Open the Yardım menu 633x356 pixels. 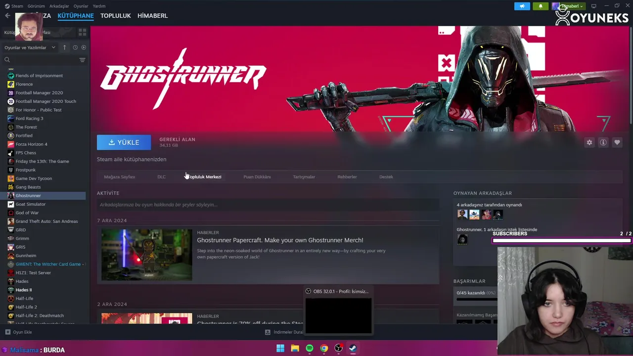click(x=99, y=6)
